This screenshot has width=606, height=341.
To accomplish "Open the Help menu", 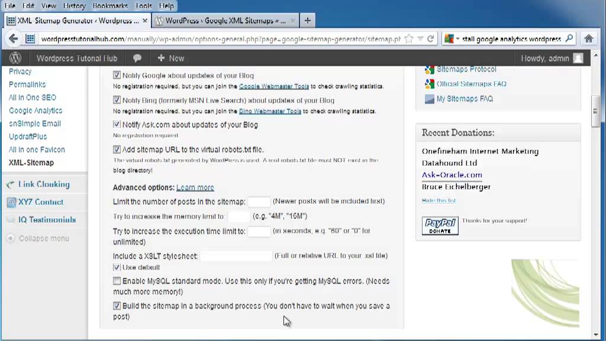I will coord(166,6).
